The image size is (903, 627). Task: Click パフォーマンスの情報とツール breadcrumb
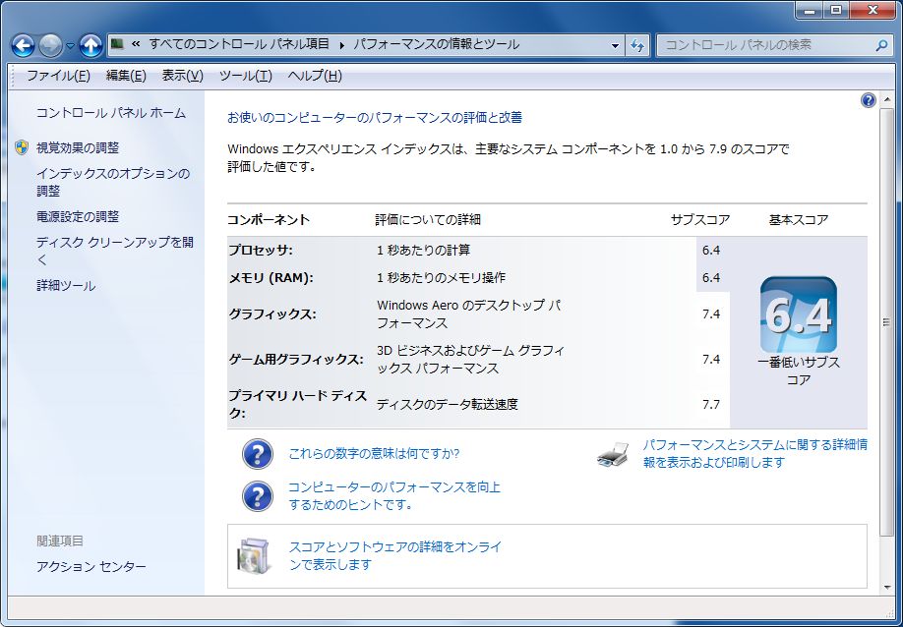point(436,44)
